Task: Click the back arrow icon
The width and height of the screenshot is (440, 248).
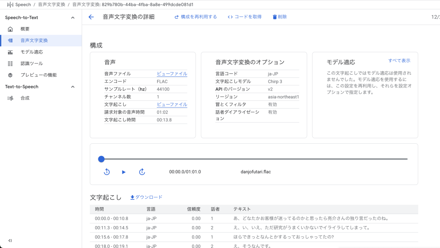Action: (x=91, y=17)
